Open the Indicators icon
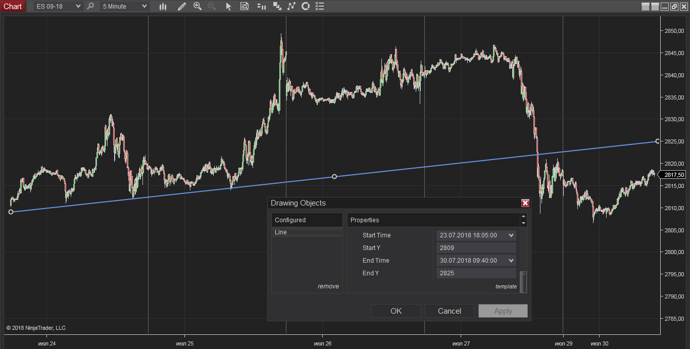 point(291,6)
